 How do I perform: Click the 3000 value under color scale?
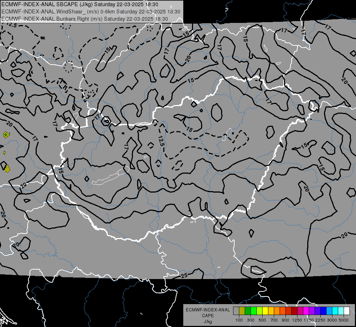coord(332,320)
